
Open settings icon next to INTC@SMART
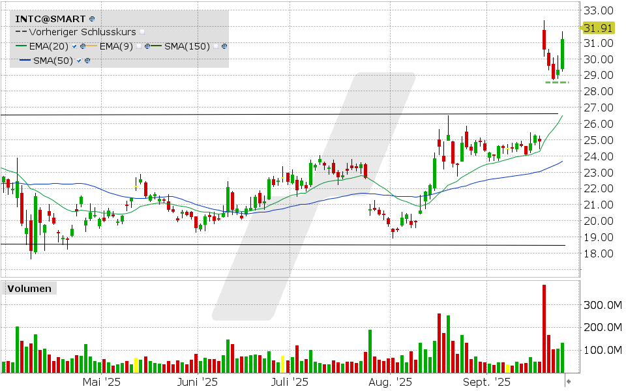tap(92, 19)
